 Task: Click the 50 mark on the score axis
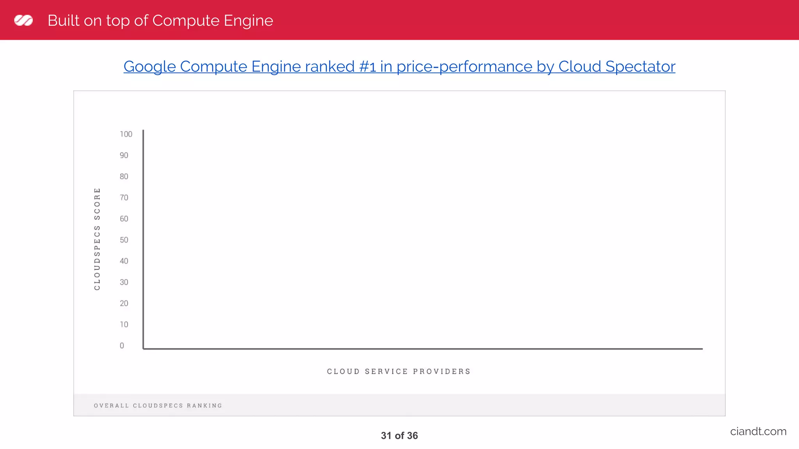(124, 240)
